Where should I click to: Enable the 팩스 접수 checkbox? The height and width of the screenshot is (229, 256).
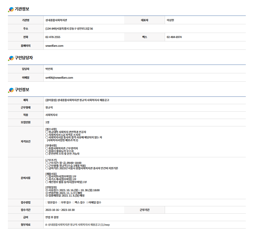coord(73,203)
